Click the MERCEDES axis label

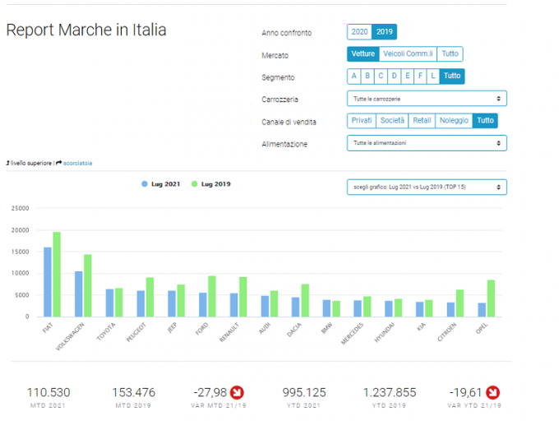pyautogui.click(x=352, y=334)
